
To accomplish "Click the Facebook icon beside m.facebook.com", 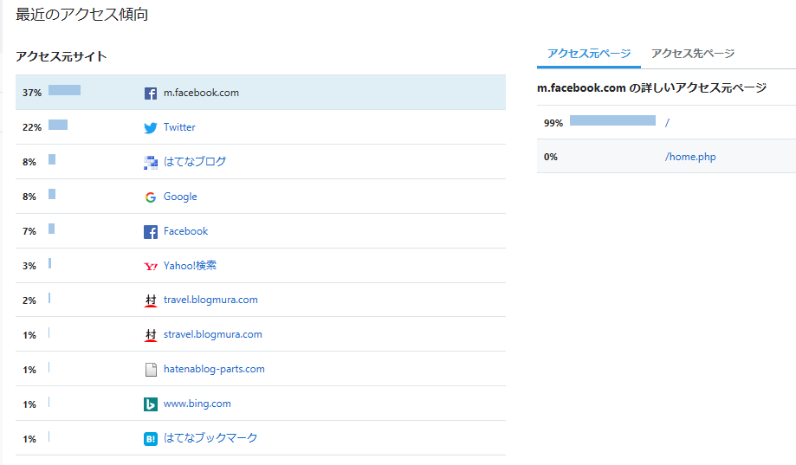I will click(x=150, y=93).
